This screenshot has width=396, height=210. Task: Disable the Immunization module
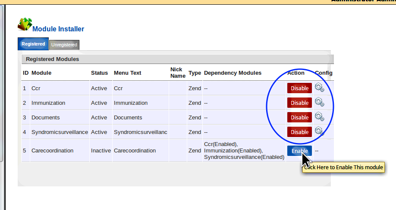coord(299,103)
